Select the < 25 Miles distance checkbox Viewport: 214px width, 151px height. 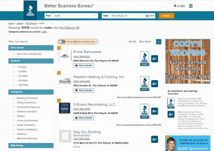(x=14, y=76)
